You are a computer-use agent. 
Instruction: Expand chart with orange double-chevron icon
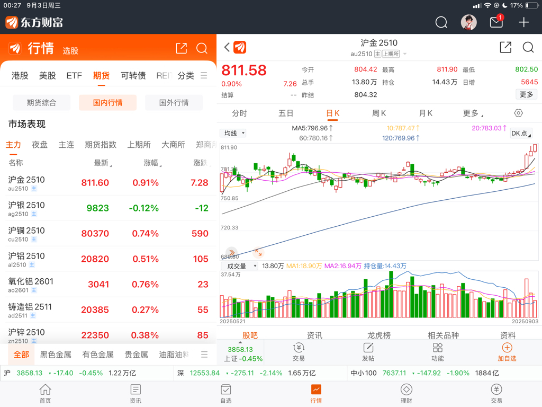(x=232, y=252)
